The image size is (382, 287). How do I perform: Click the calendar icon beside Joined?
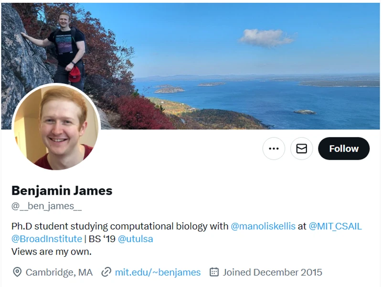point(214,272)
